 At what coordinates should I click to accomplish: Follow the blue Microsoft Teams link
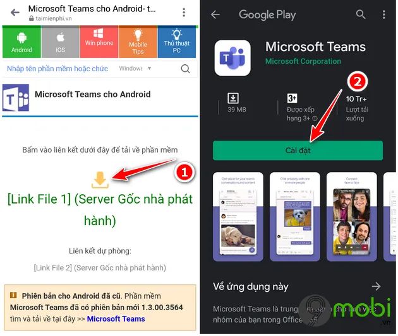[116, 319]
